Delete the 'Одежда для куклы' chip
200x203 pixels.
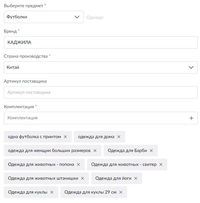coord(52,192)
